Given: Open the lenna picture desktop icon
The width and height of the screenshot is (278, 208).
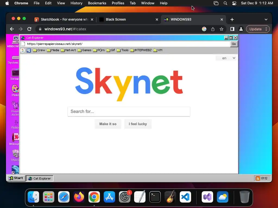Looking at the screenshot, I should point(15,139).
